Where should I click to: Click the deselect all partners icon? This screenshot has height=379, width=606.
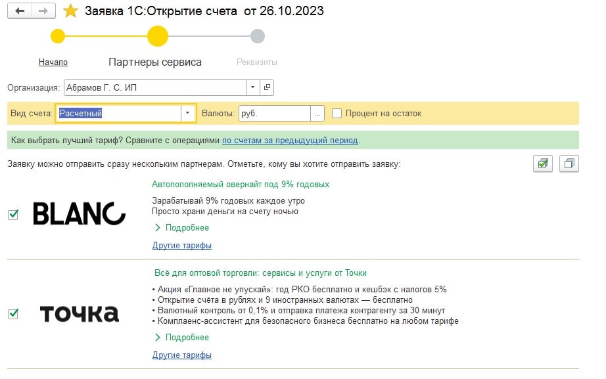click(x=569, y=164)
